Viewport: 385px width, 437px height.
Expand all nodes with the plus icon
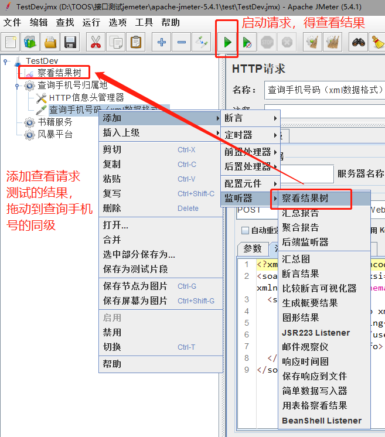tap(161, 42)
